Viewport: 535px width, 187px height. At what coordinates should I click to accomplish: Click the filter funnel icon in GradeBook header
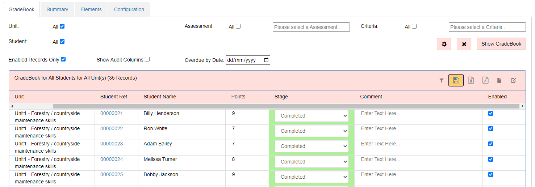click(x=441, y=80)
